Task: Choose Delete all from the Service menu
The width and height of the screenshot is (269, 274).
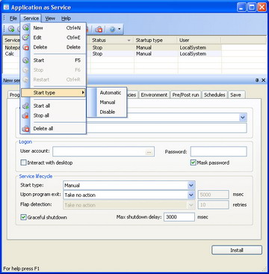Action: 53,129
